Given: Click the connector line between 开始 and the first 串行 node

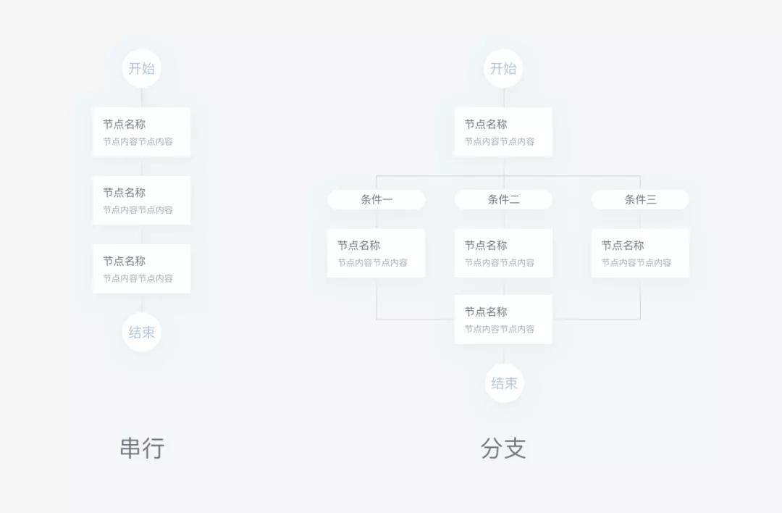Looking at the screenshot, I should (x=142, y=98).
